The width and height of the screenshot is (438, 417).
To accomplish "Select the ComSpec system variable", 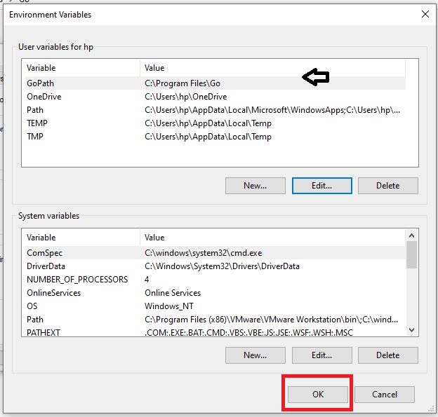I will pyautogui.click(x=215, y=253).
